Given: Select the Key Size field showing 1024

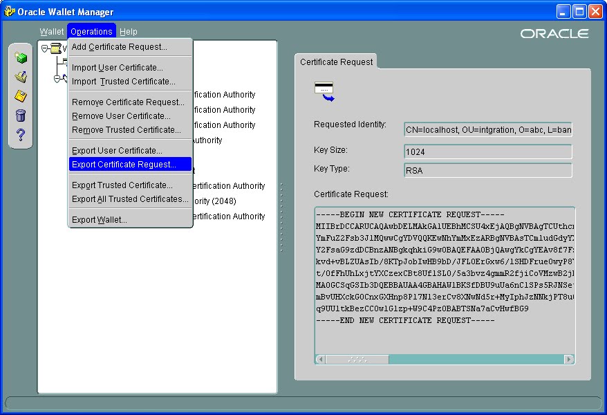Looking at the screenshot, I should point(486,151).
